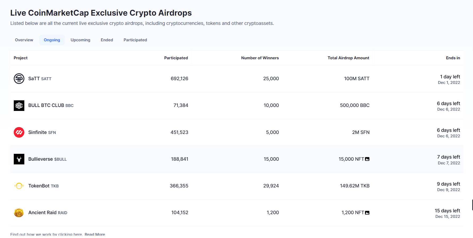Click the Dec 1, 2022 end date
Viewport: 473px width, 238px height.
coord(449,83)
